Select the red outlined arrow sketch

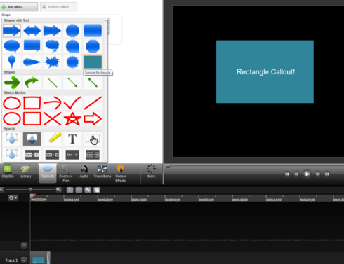pyautogui.click(x=93, y=119)
